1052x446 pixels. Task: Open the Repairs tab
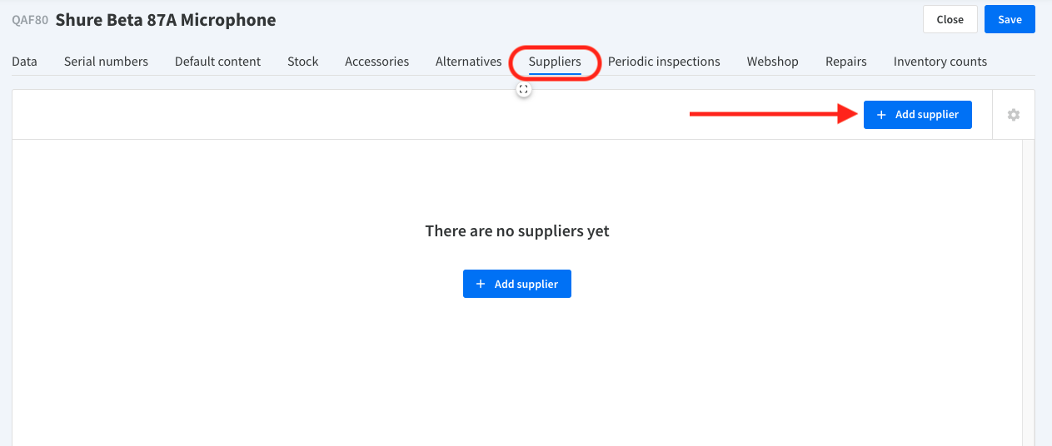[846, 62]
